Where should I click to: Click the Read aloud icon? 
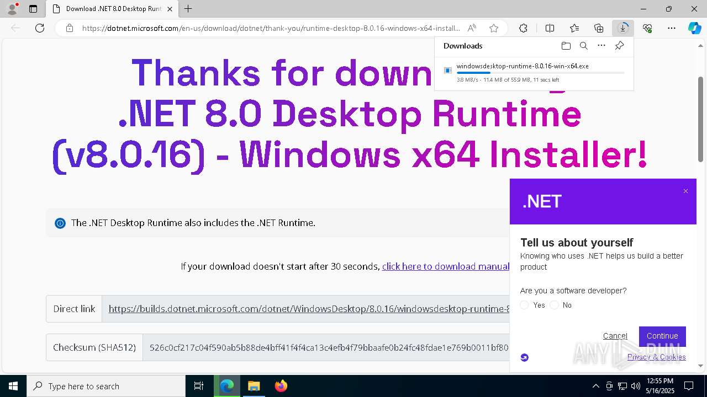472,28
